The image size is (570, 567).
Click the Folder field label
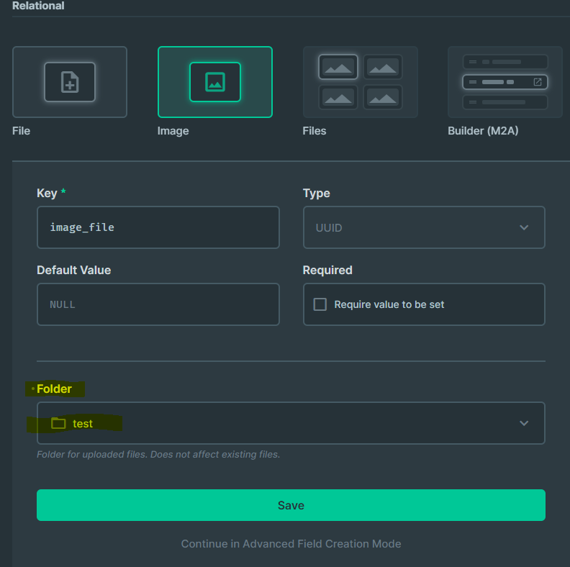[54, 389]
